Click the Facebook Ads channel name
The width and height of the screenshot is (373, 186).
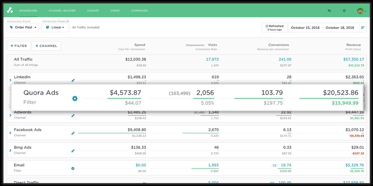point(28,130)
